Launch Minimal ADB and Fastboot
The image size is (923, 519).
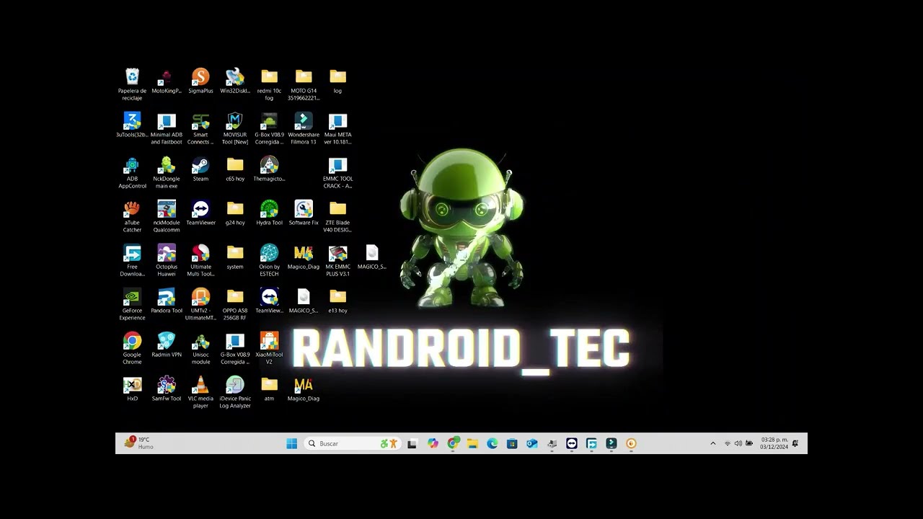pyautogui.click(x=167, y=128)
